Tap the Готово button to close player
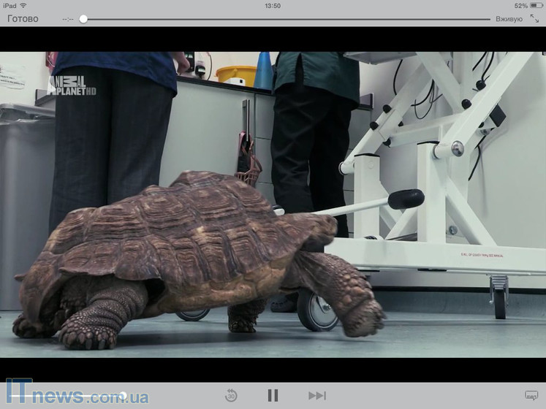 click(23, 19)
